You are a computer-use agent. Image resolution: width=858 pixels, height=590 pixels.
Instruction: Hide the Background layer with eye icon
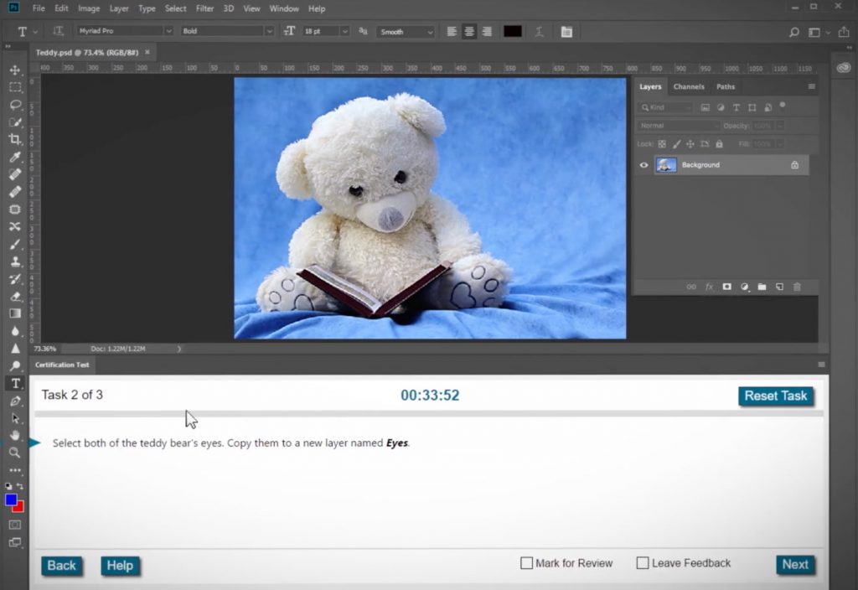tap(643, 165)
